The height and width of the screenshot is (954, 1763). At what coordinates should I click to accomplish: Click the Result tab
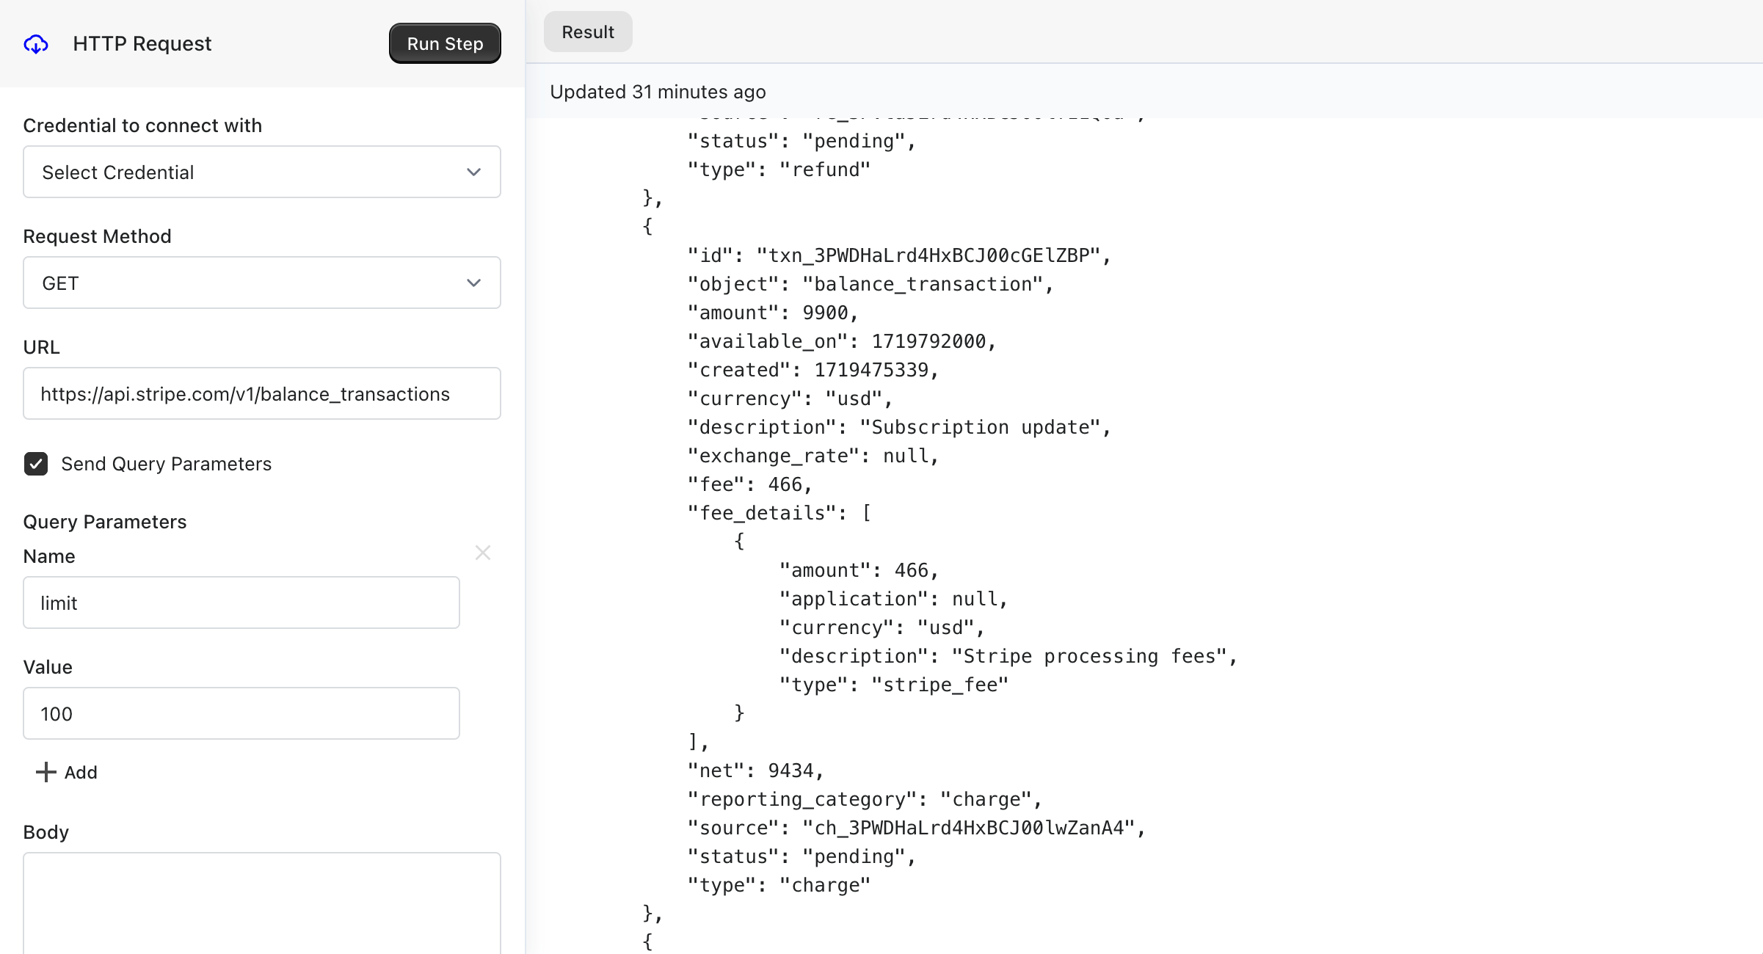point(586,32)
